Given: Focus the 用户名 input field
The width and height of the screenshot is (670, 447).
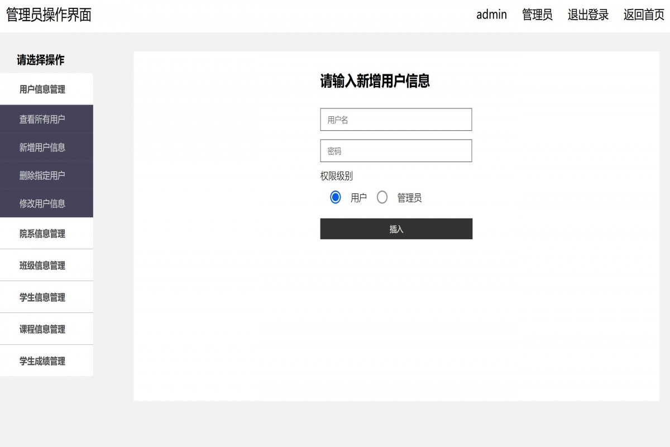Looking at the screenshot, I should point(395,119).
